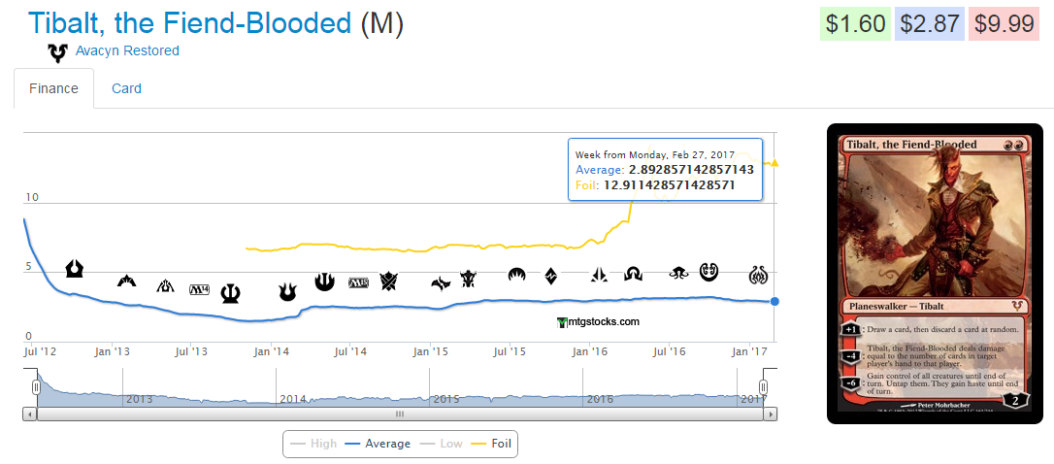Click the left arrow of the chart scrollbar
The image size is (1054, 464).
(30, 414)
